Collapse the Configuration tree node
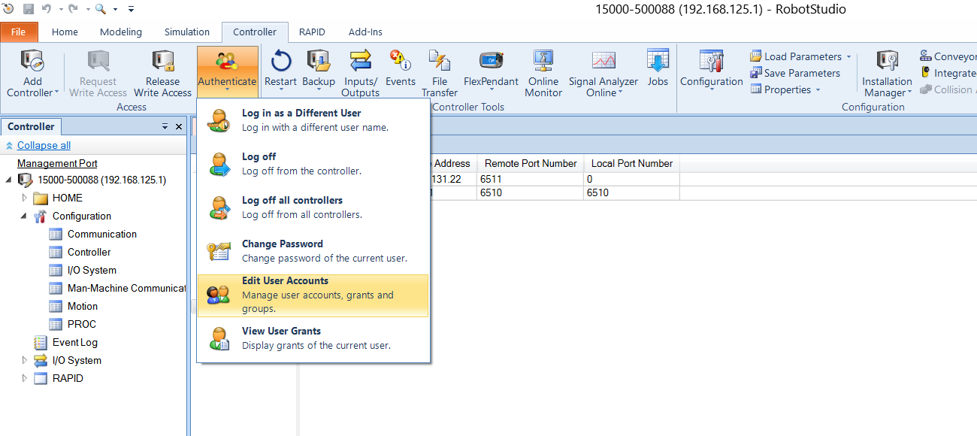The height and width of the screenshot is (436, 977). pos(23,216)
